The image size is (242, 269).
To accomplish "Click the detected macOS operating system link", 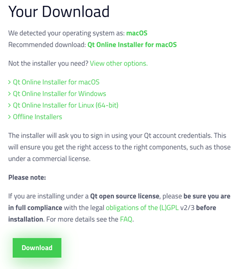I will point(137,33).
